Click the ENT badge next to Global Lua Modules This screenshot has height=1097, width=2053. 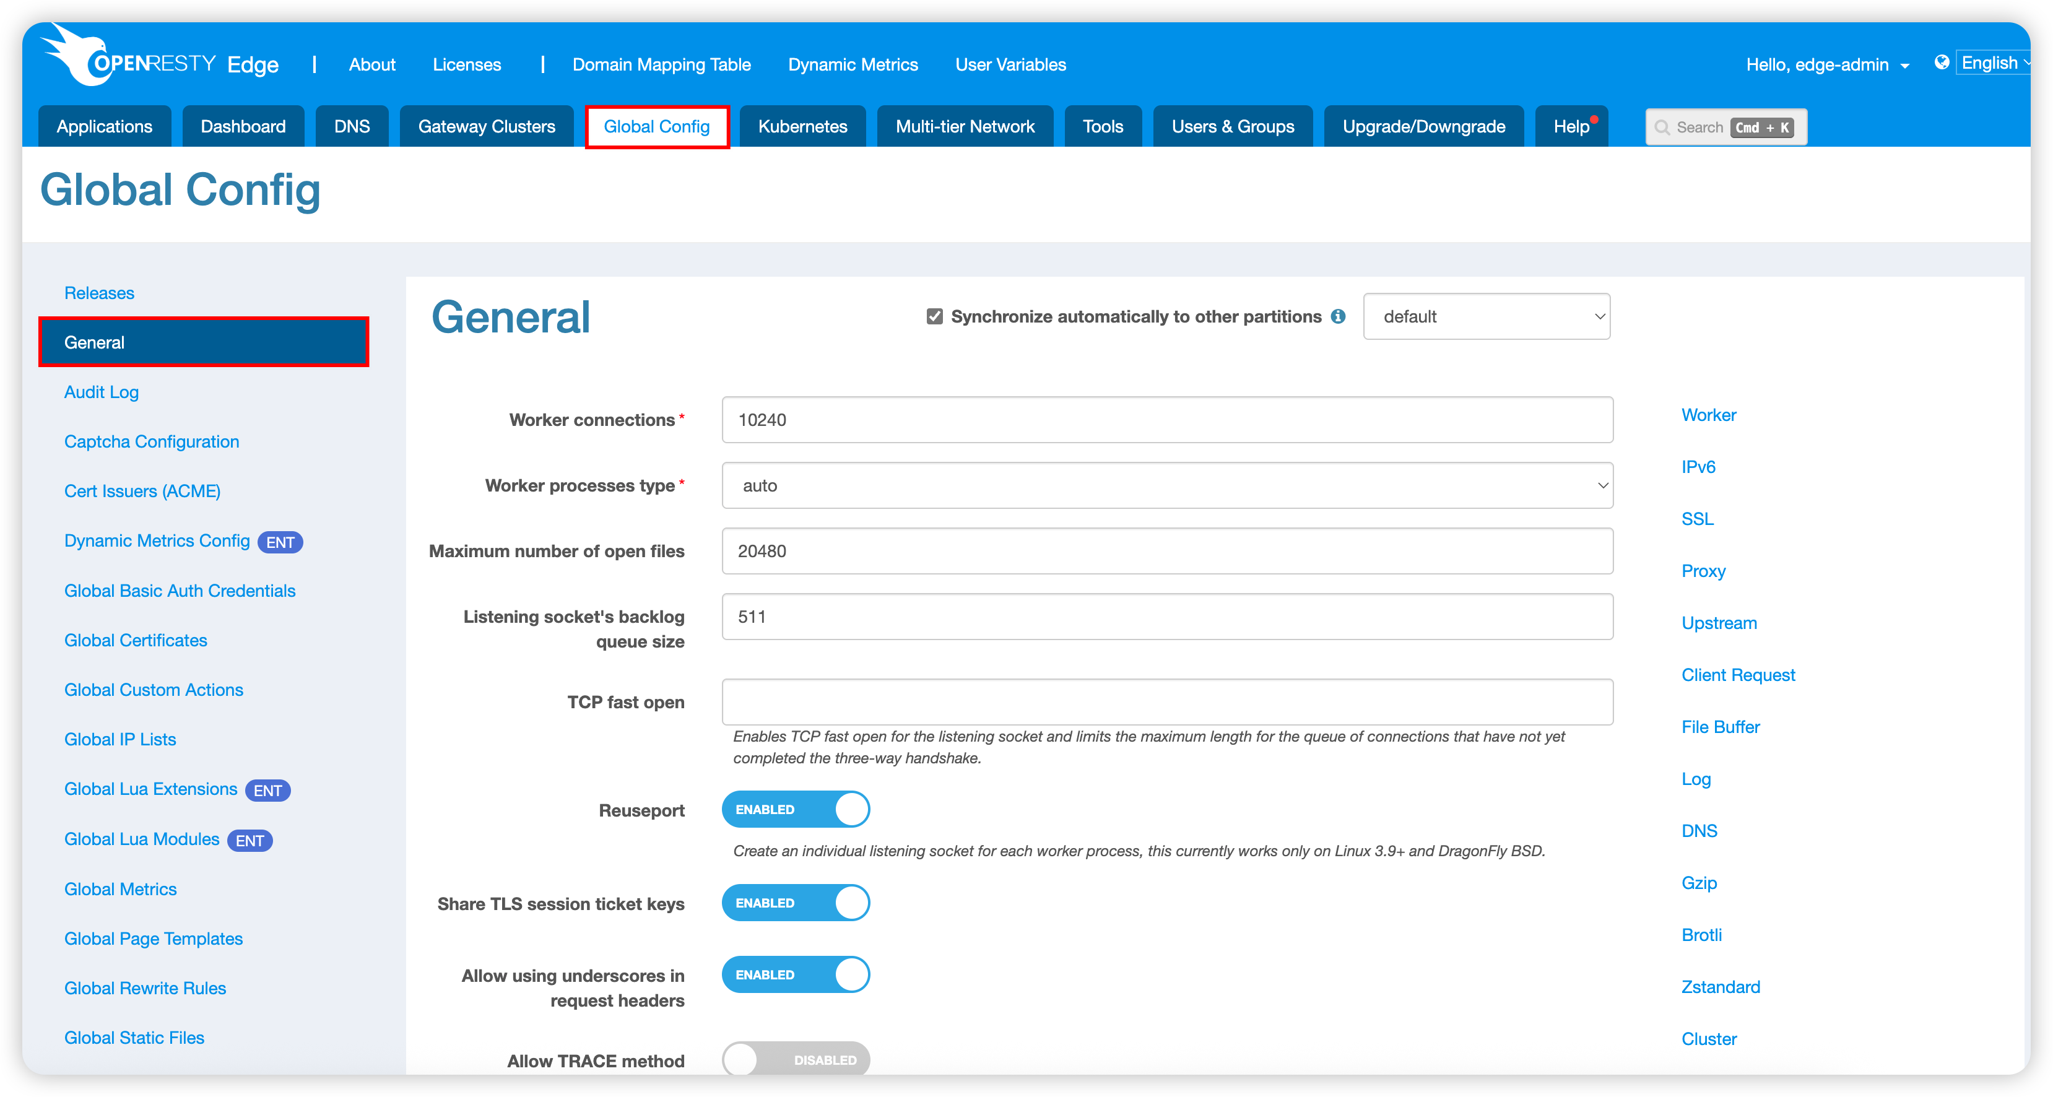[x=250, y=841]
